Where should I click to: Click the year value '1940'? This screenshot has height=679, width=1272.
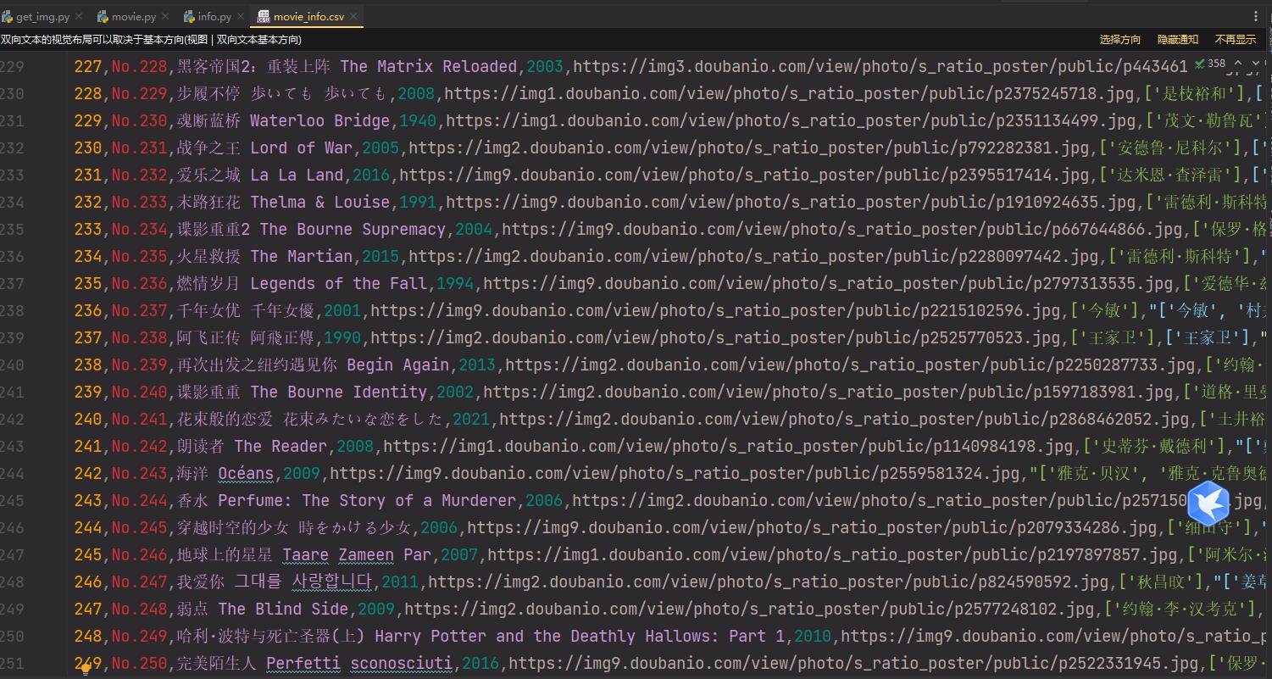point(418,120)
